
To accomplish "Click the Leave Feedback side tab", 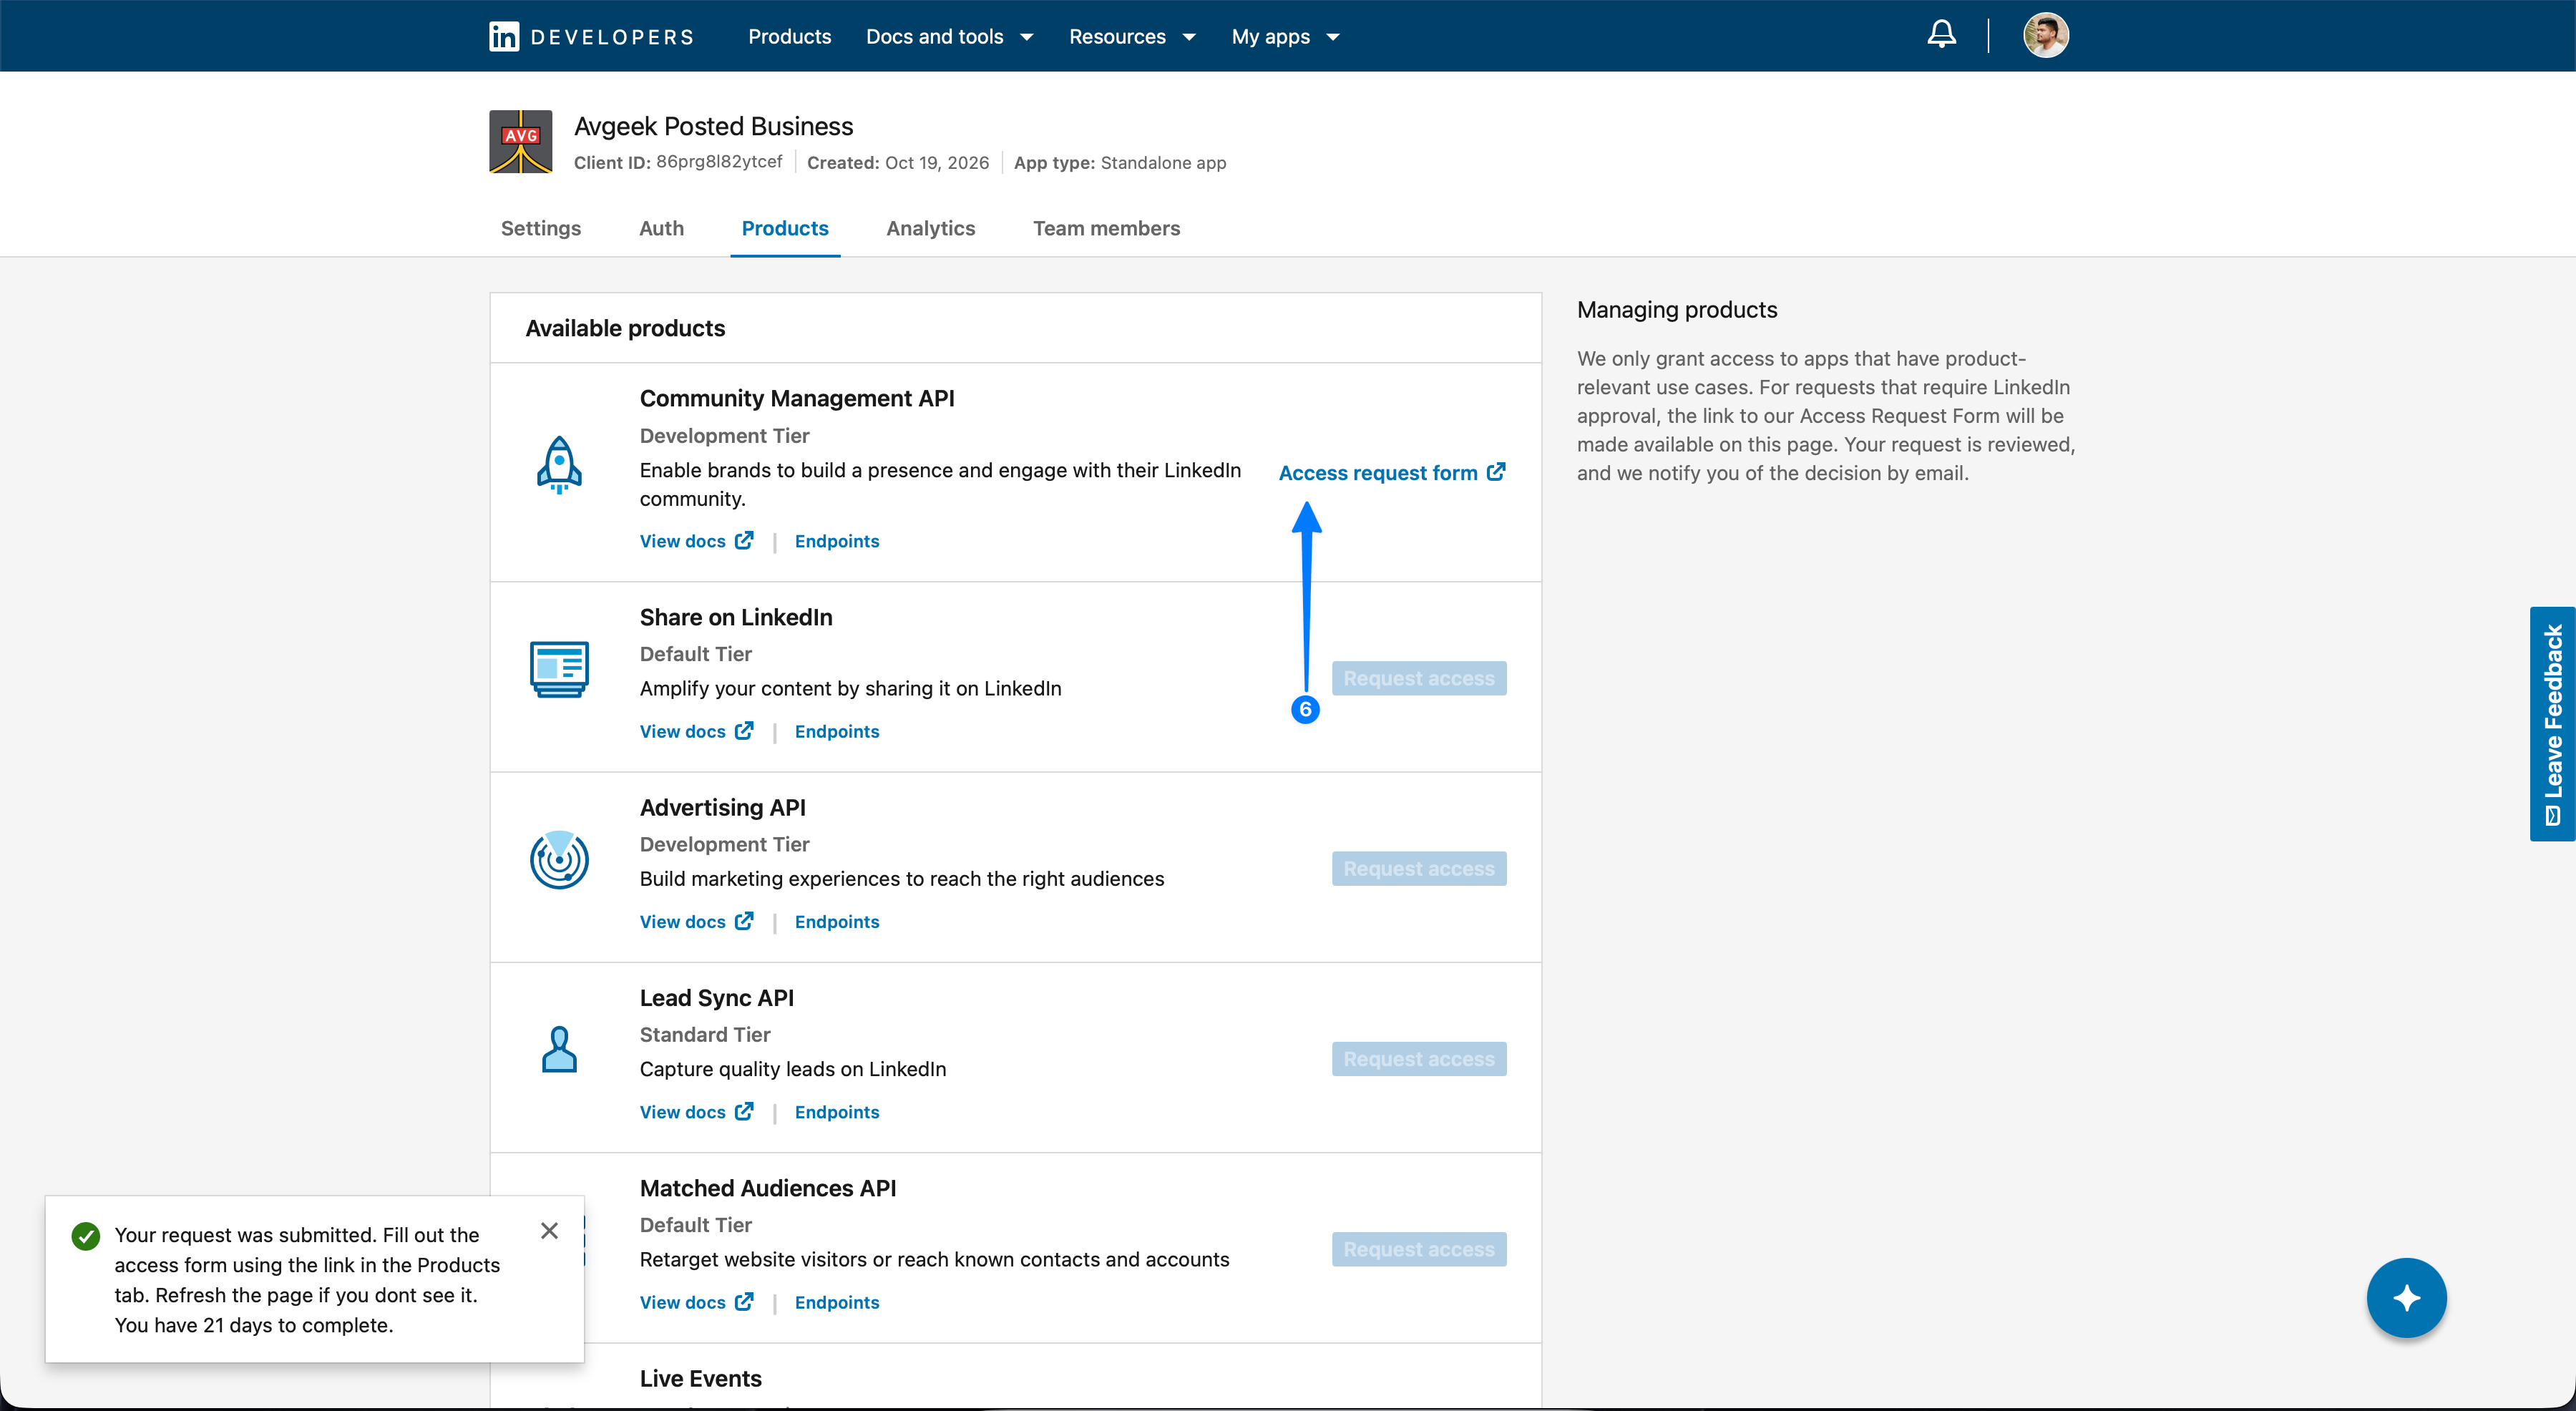I will tap(2552, 724).
